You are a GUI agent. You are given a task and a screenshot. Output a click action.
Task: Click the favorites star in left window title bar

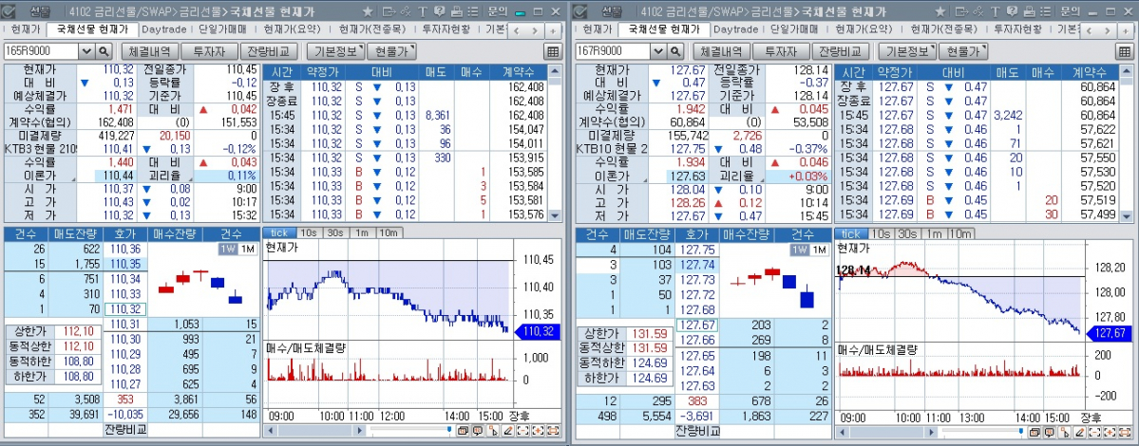pos(368,11)
